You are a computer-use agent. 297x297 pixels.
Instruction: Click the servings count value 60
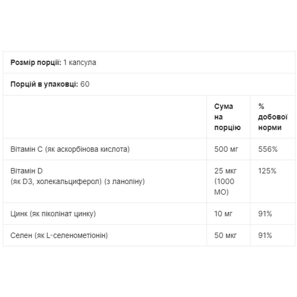[85, 84]
